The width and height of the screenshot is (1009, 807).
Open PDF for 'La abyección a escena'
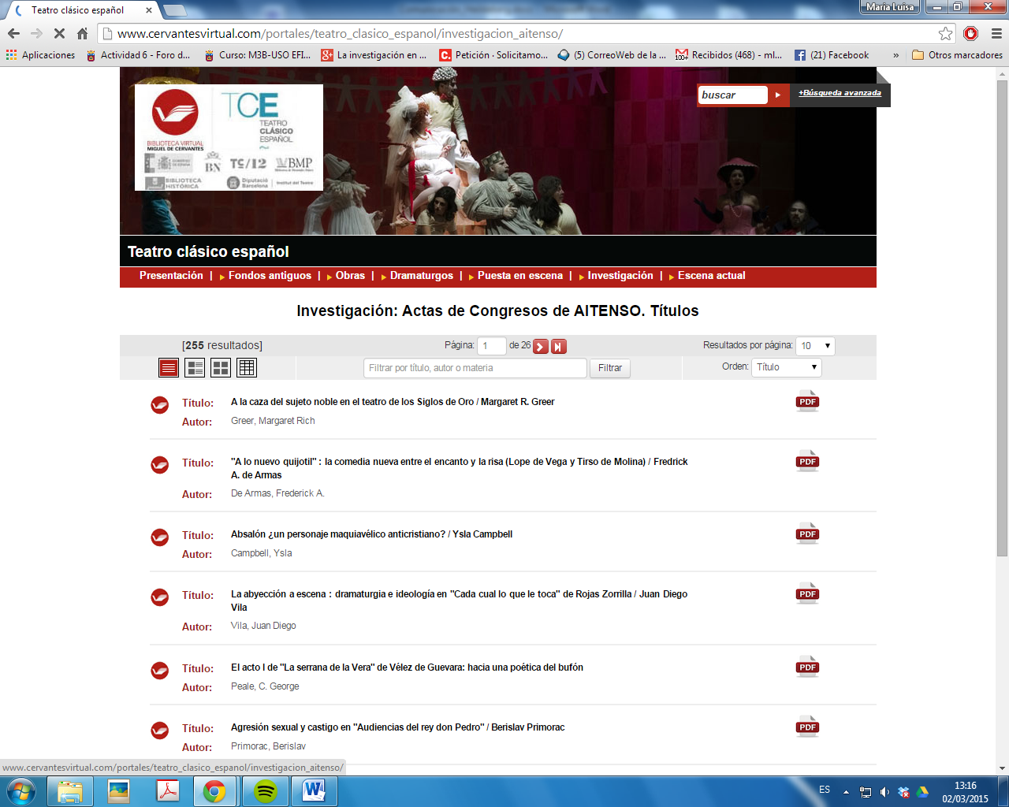807,593
